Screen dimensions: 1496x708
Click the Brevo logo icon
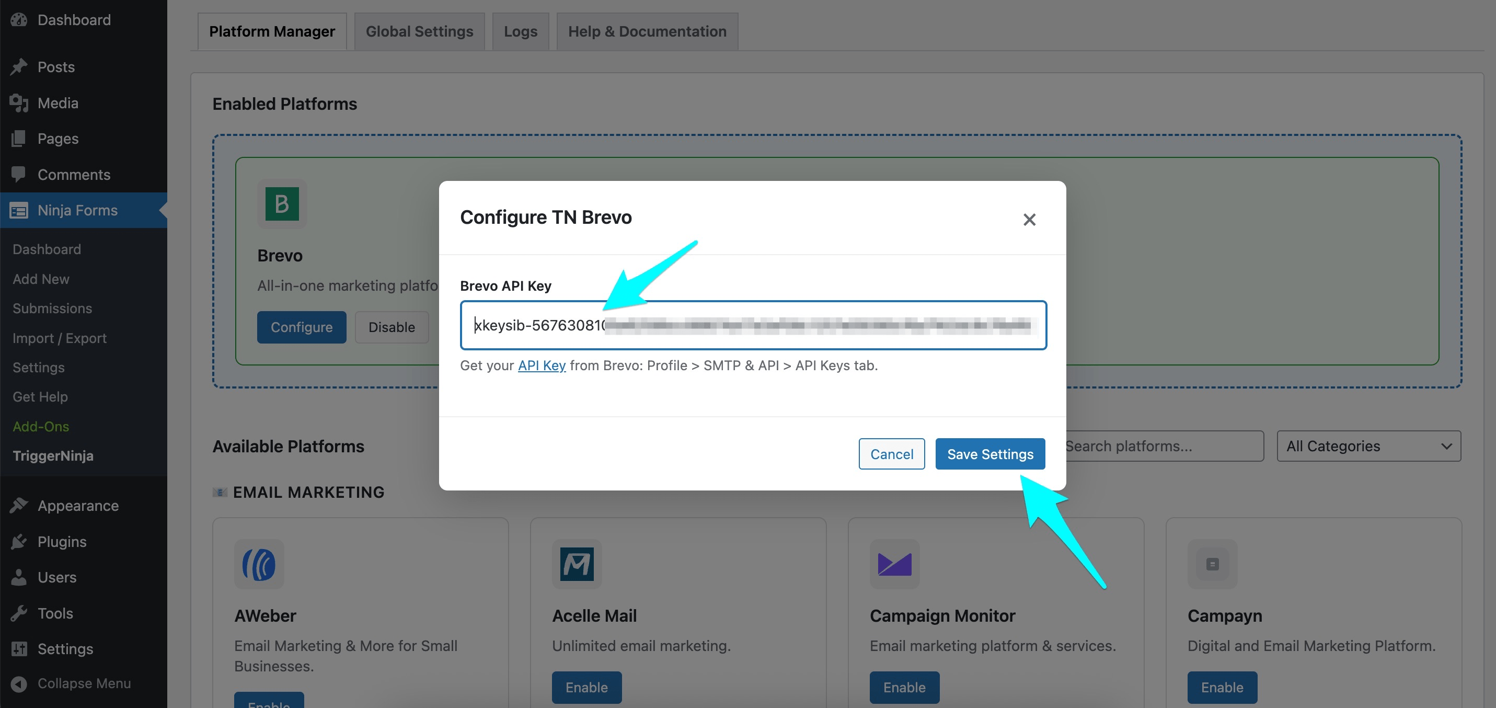point(282,204)
